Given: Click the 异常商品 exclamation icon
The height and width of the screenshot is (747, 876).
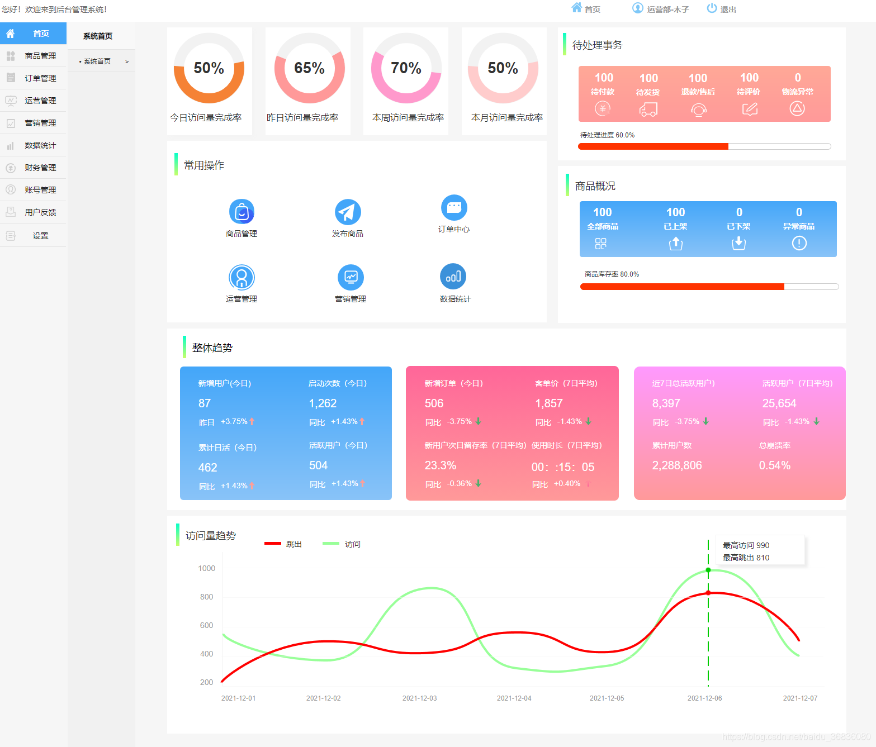Looking at the screenshot, I should (799, 243).
